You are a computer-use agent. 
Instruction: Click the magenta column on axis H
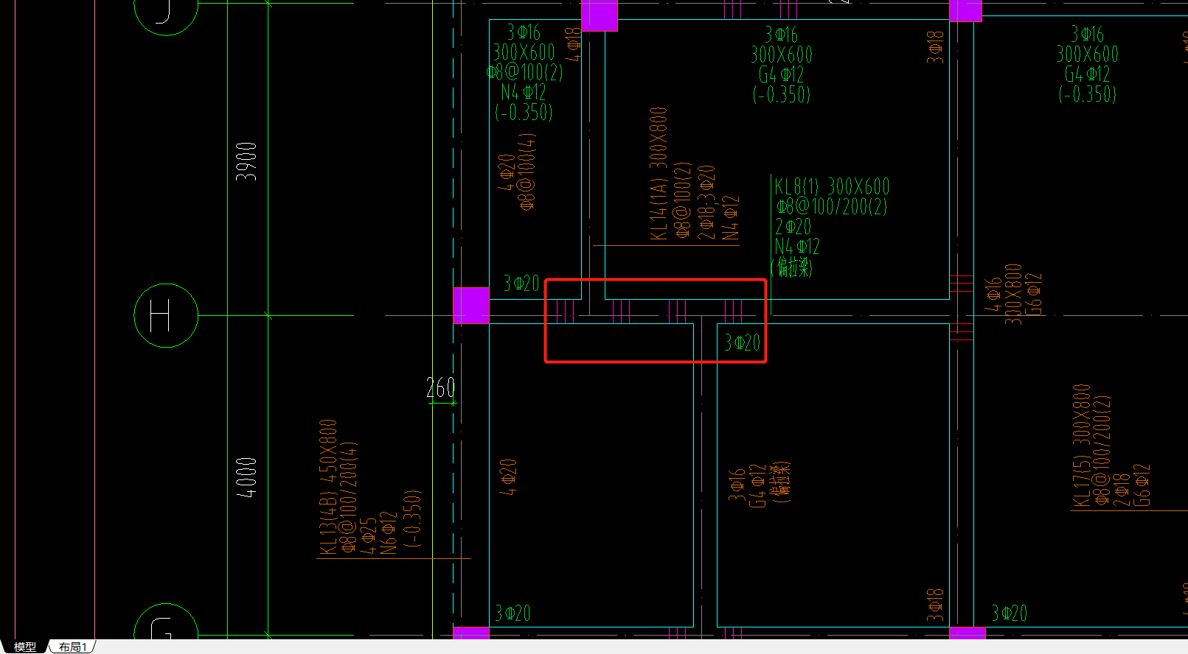(x=471, y=306)
